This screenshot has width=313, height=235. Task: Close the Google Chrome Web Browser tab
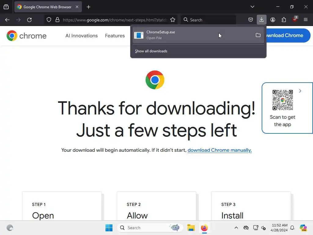point(77,7)
